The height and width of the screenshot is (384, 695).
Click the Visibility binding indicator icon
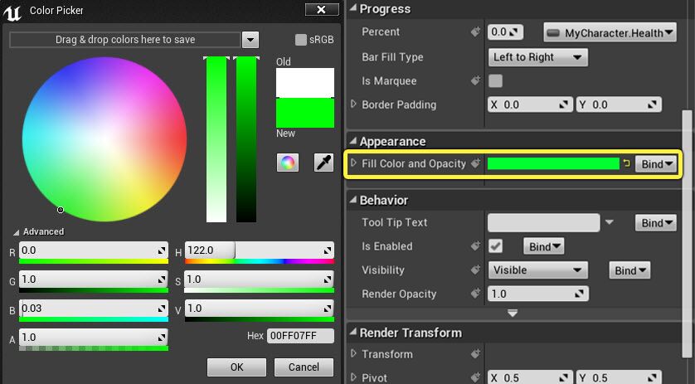[x=475, y=270]
